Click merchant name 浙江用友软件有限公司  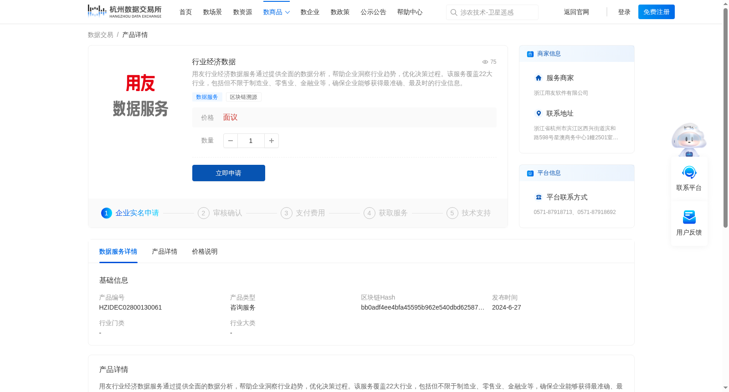[561, 93]
